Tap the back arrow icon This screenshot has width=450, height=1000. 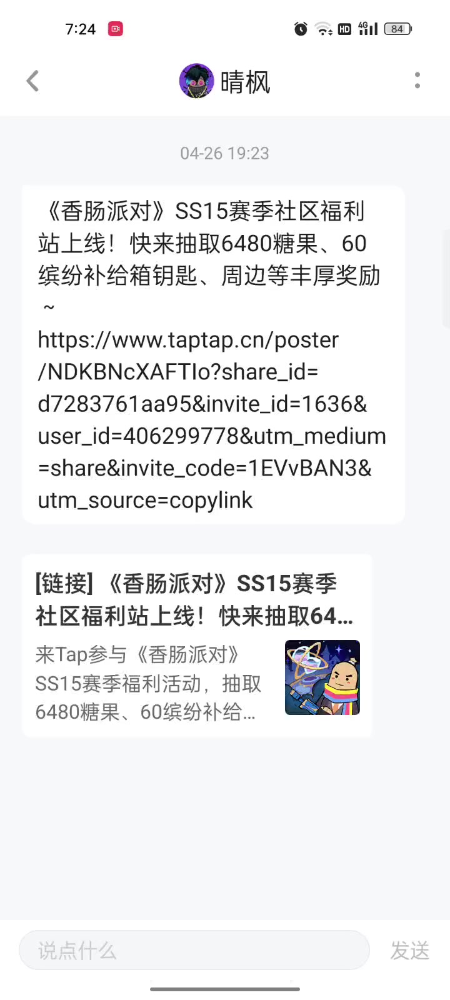[32, 81]
